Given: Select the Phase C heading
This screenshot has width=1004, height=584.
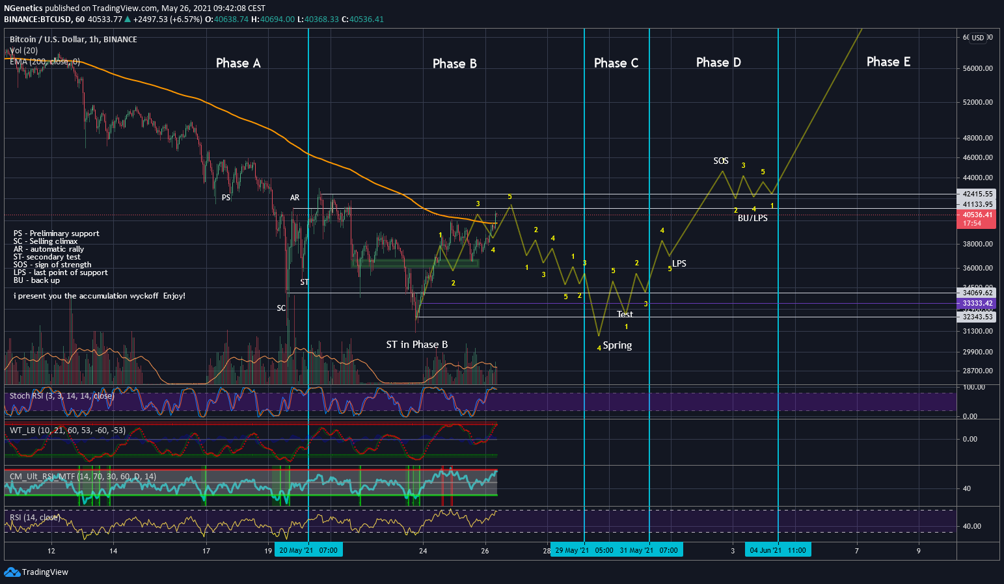Looking at the screenshot, I should [x=616, y=63].
